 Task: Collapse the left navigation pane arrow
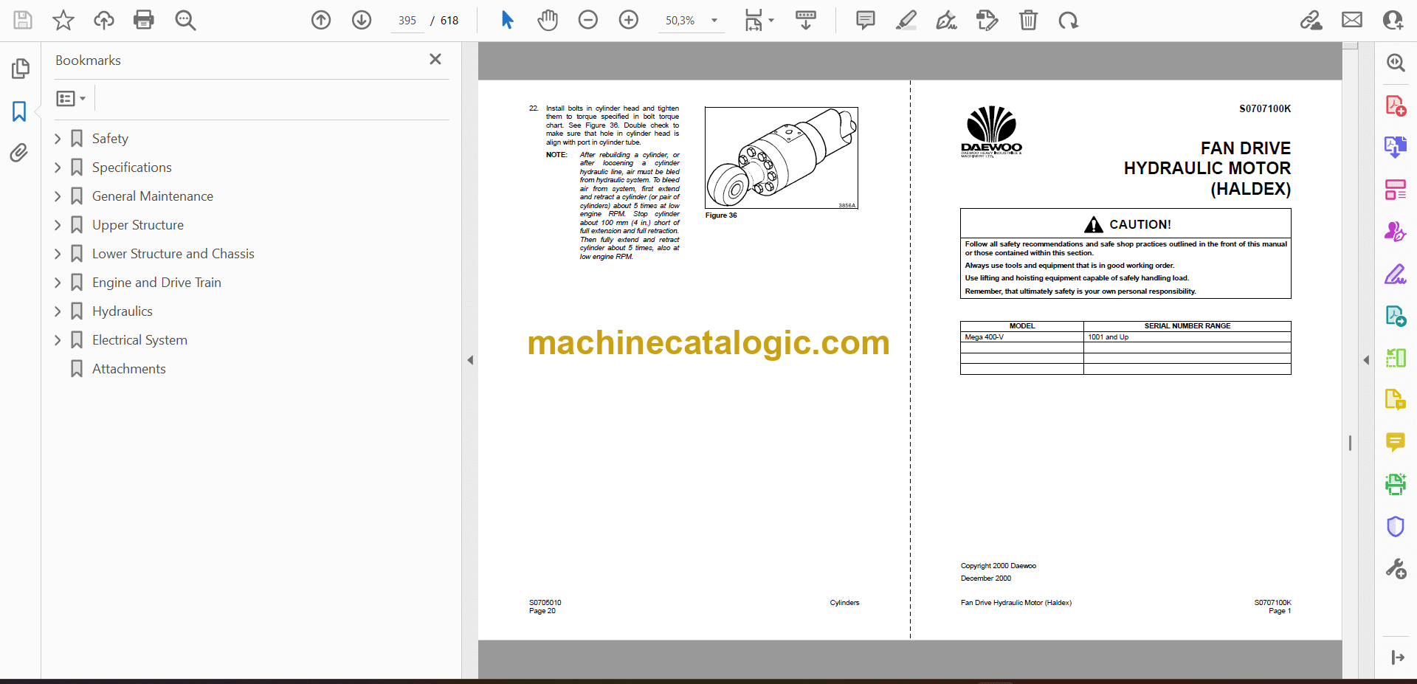click(470, 360)
